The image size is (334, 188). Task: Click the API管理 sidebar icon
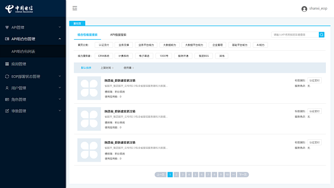point(7,27)
